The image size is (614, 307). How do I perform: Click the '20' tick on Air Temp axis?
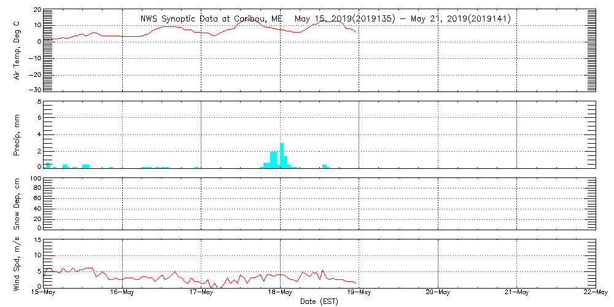click(x=36, y=10)
